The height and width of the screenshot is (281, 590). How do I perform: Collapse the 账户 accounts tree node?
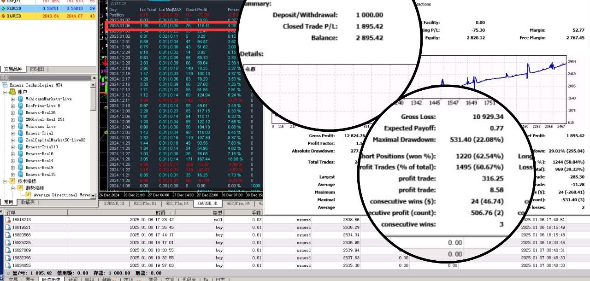point(5,92)
